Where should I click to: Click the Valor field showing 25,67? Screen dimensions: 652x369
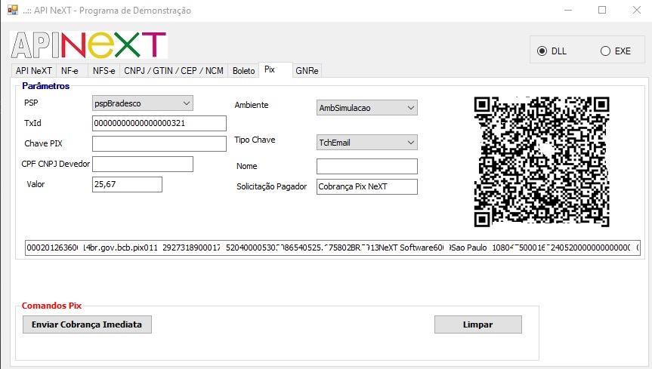click(127, 185)
